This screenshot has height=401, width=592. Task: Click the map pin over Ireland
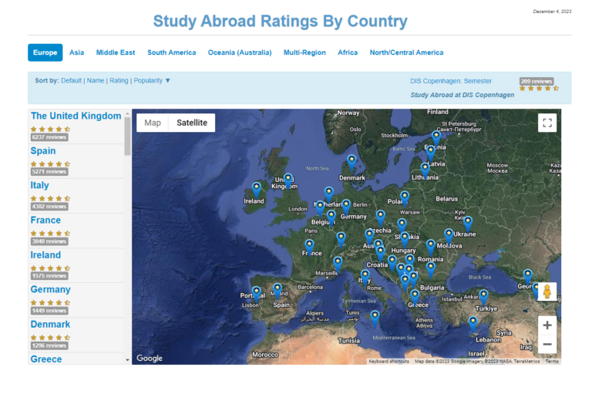point(257,190)
